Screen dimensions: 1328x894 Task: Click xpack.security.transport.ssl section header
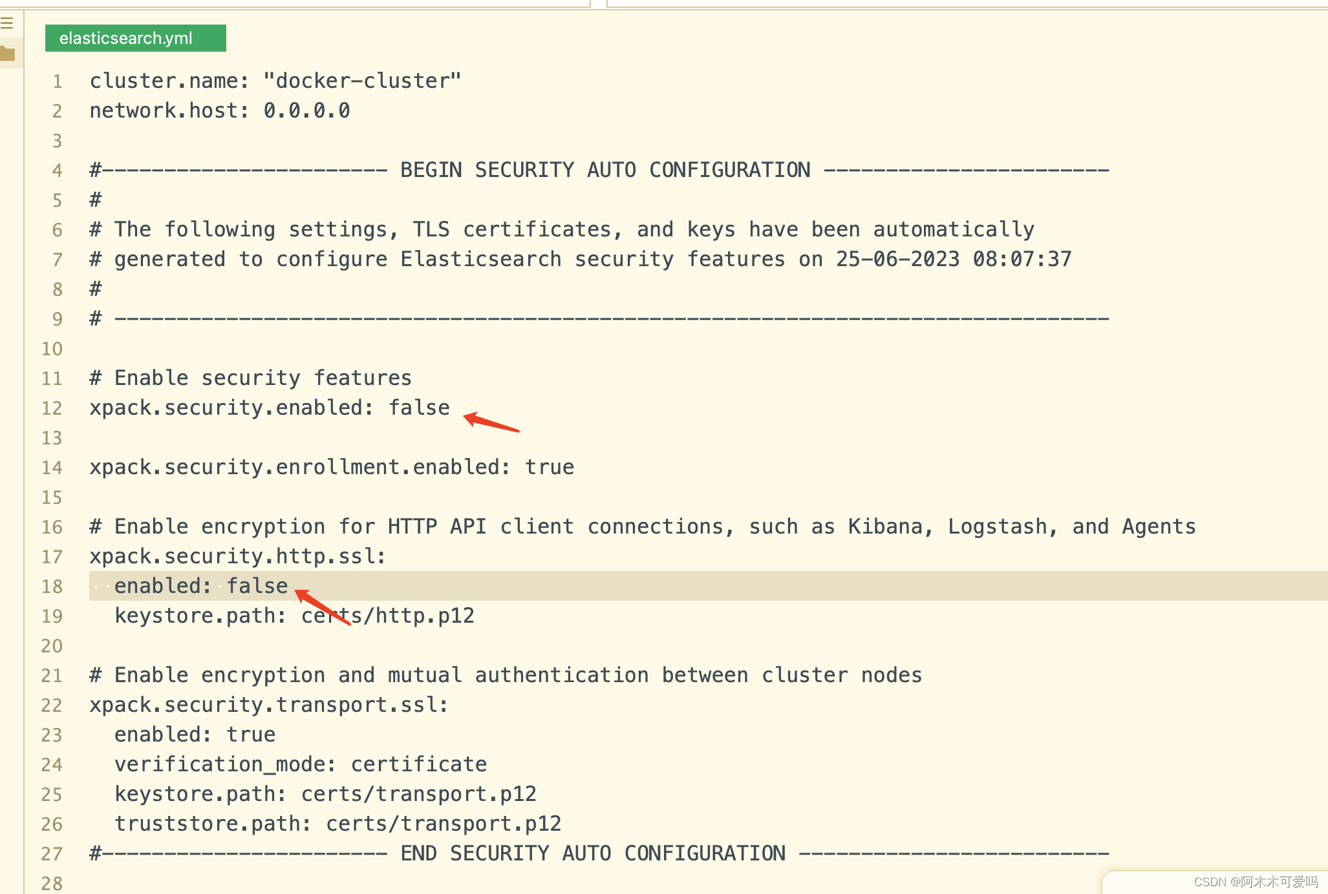click(268, 704)
